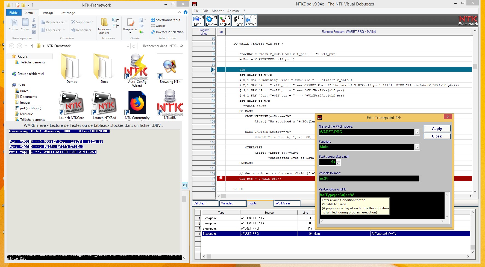Switch to the Variables tab
This screenshot has width=485, height=267.
coord(233,203)
